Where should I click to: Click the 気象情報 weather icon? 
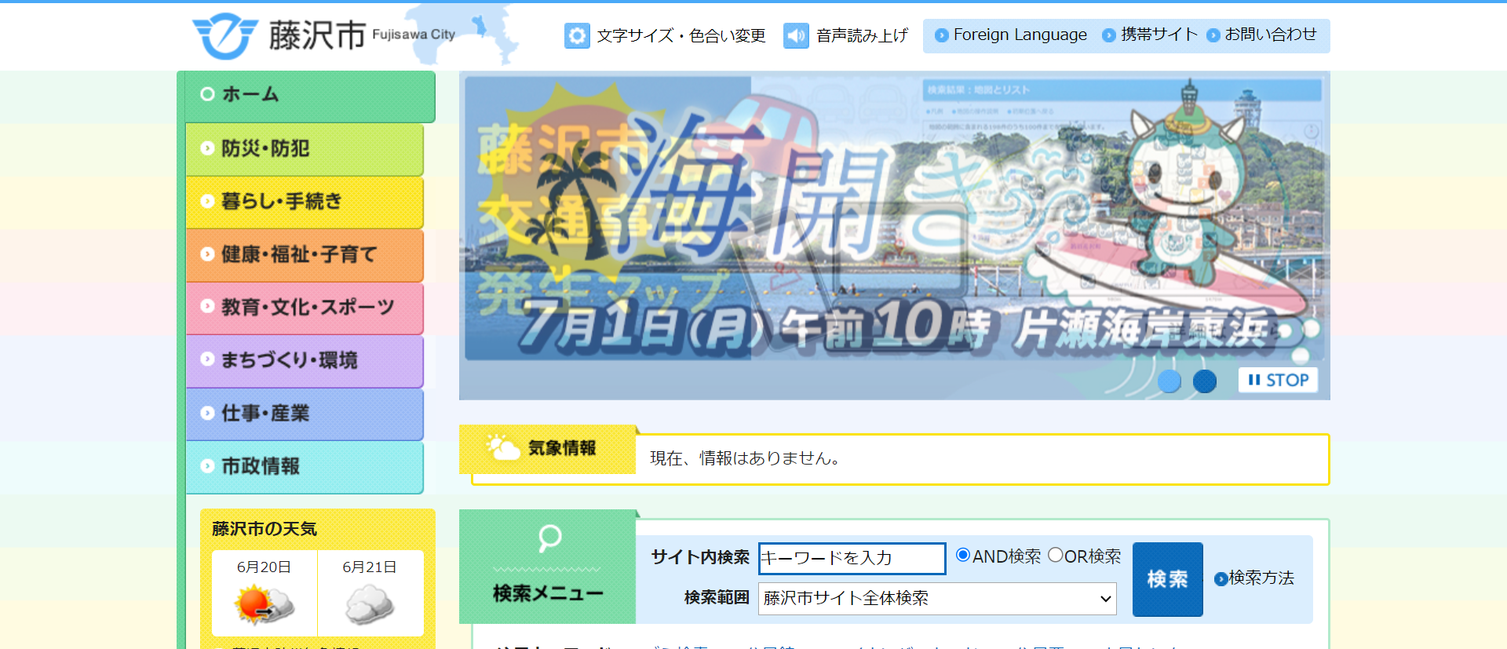click(x=503, y=448)
